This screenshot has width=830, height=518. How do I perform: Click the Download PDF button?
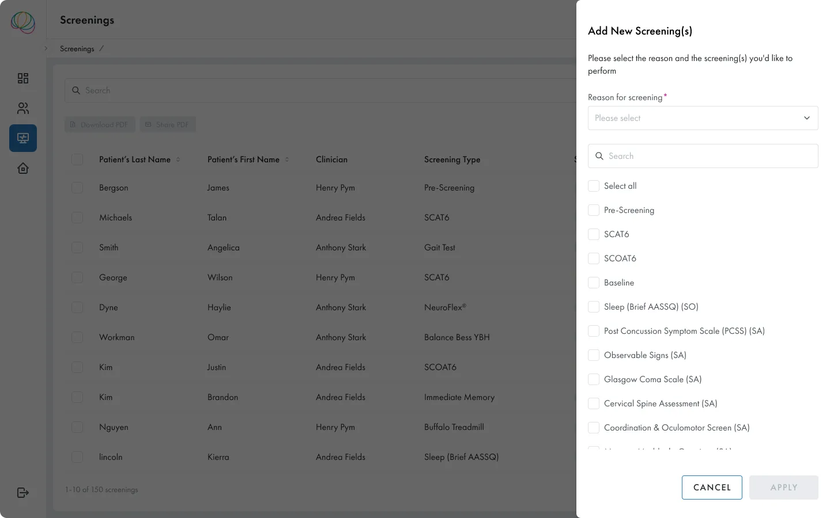[x=100, y=124]
